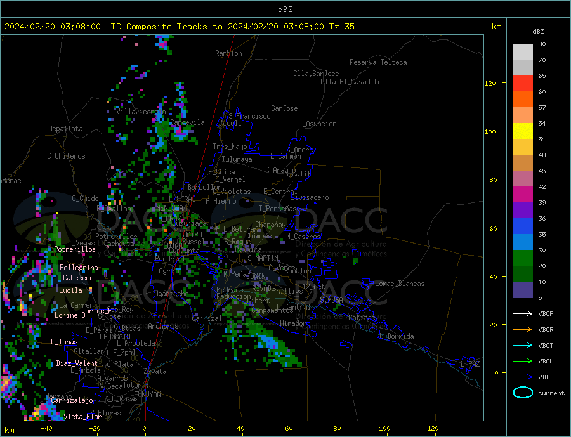Click the 'C_Guido' place label
The height and width of the screenshot is (437, 571).
click(x=85, y=199)
